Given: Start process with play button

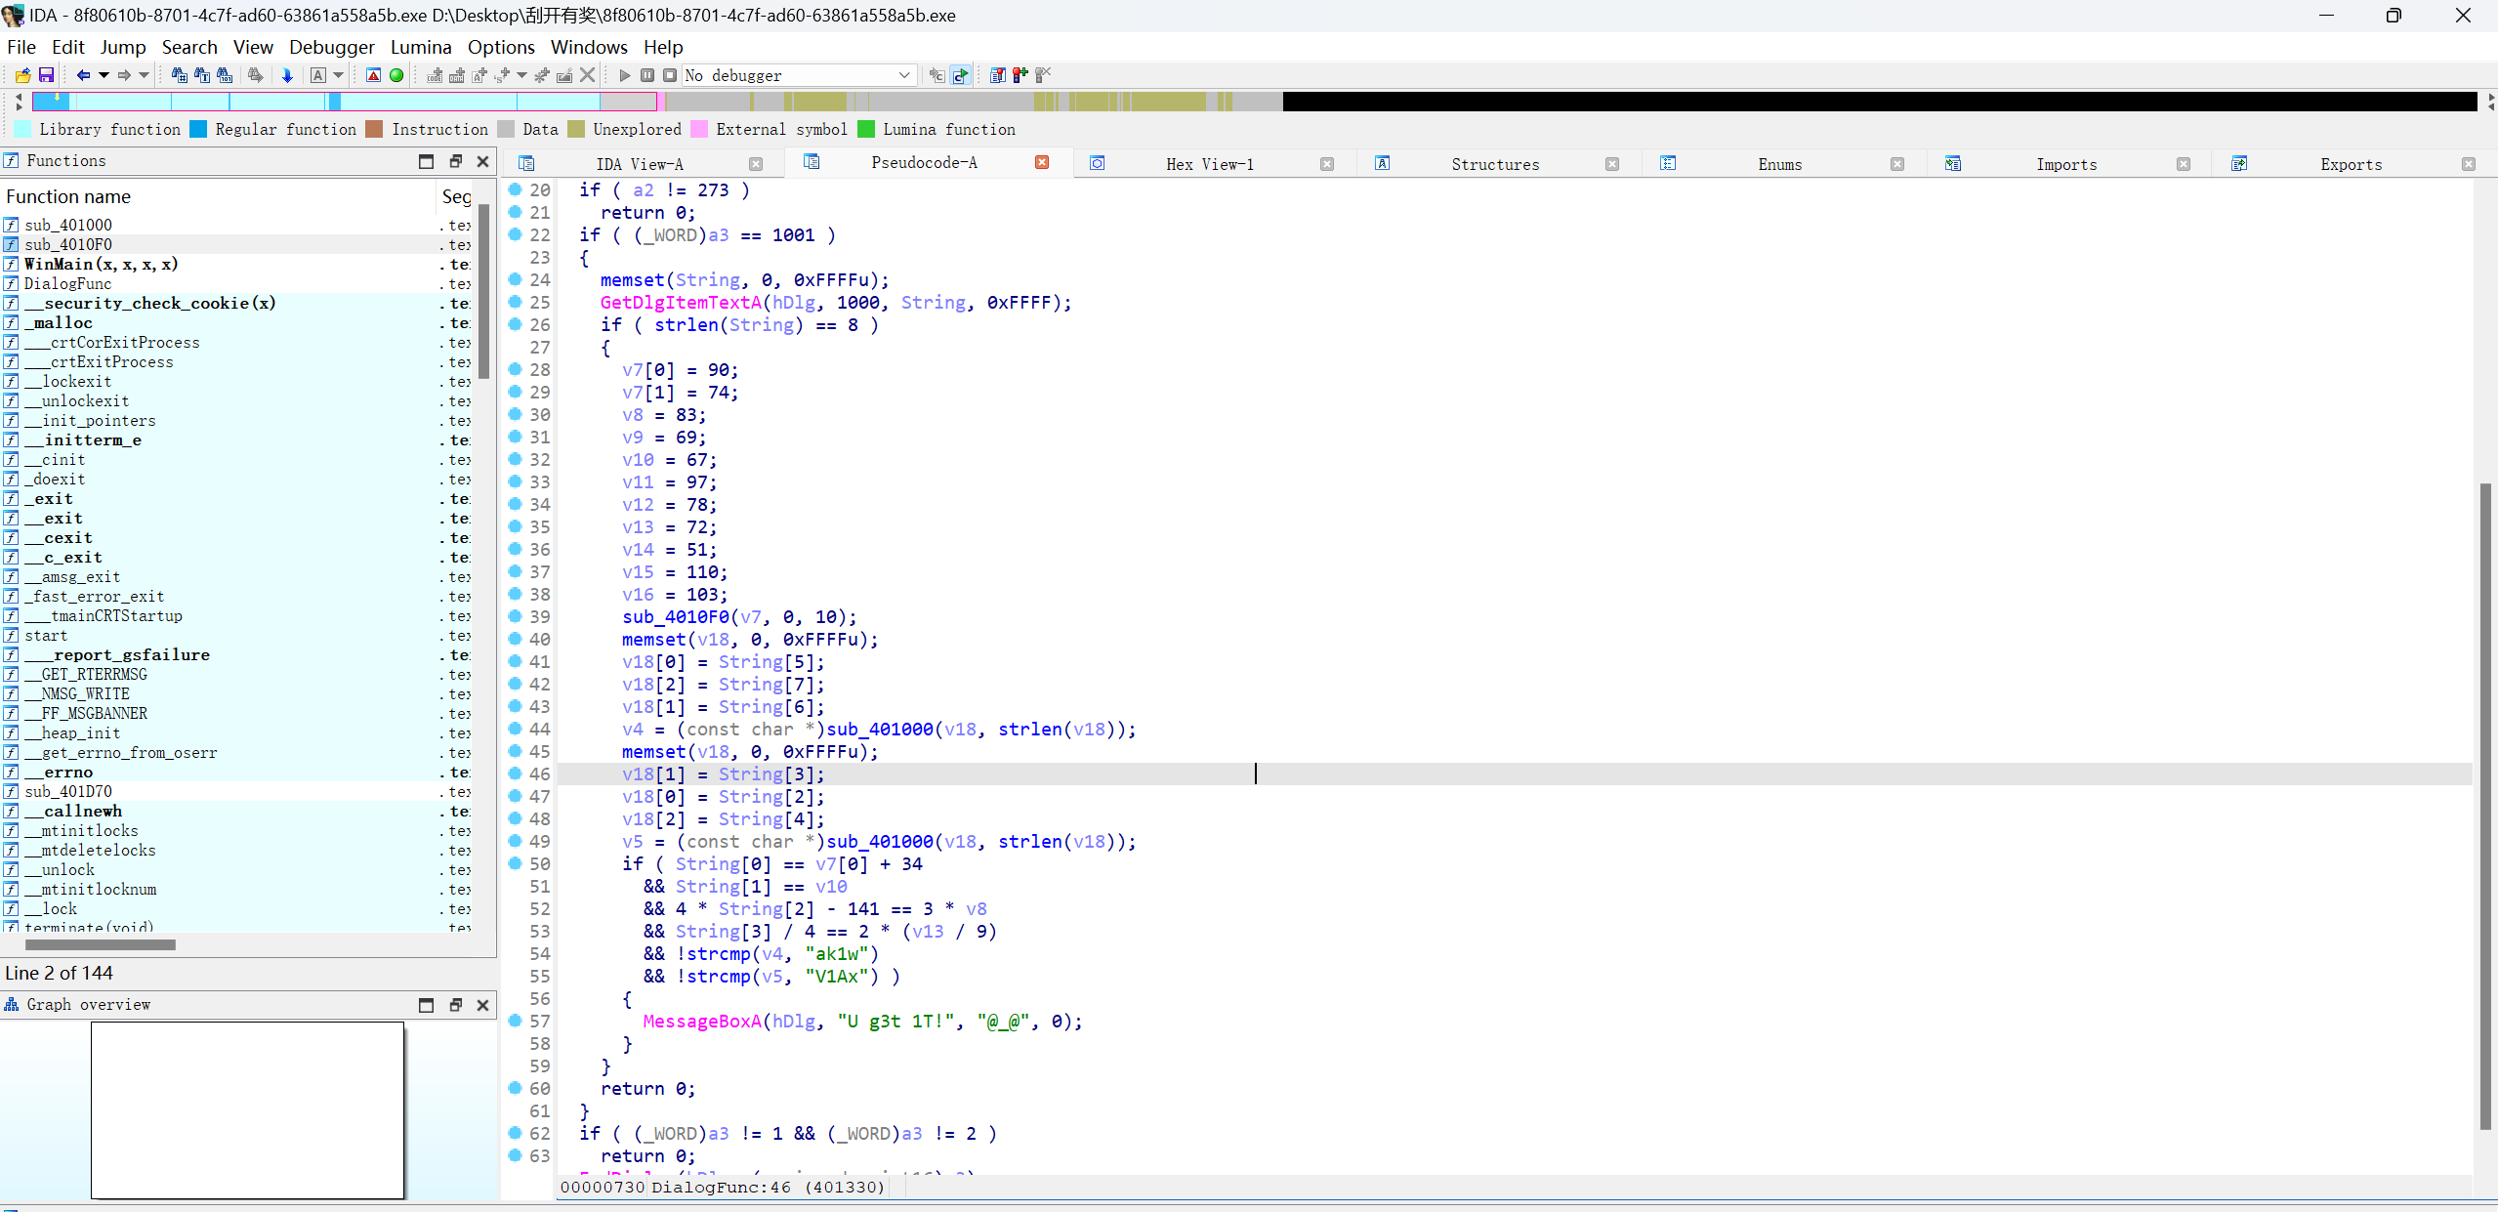Looking at the screenshot, I should click(x=625, y=75).
